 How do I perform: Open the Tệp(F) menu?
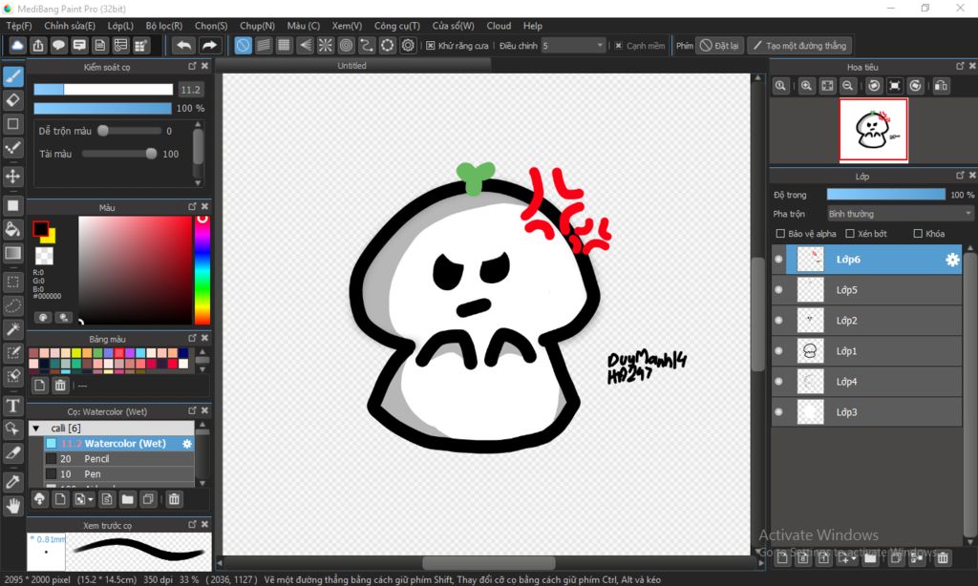19,26
